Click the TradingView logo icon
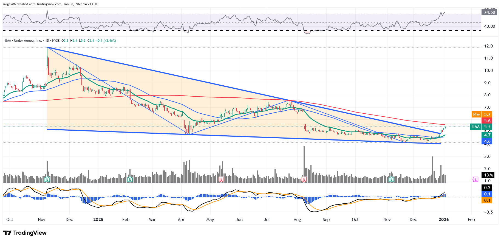Screen dimensions: 501x241 pyautogui.click(x=7, y=233)
